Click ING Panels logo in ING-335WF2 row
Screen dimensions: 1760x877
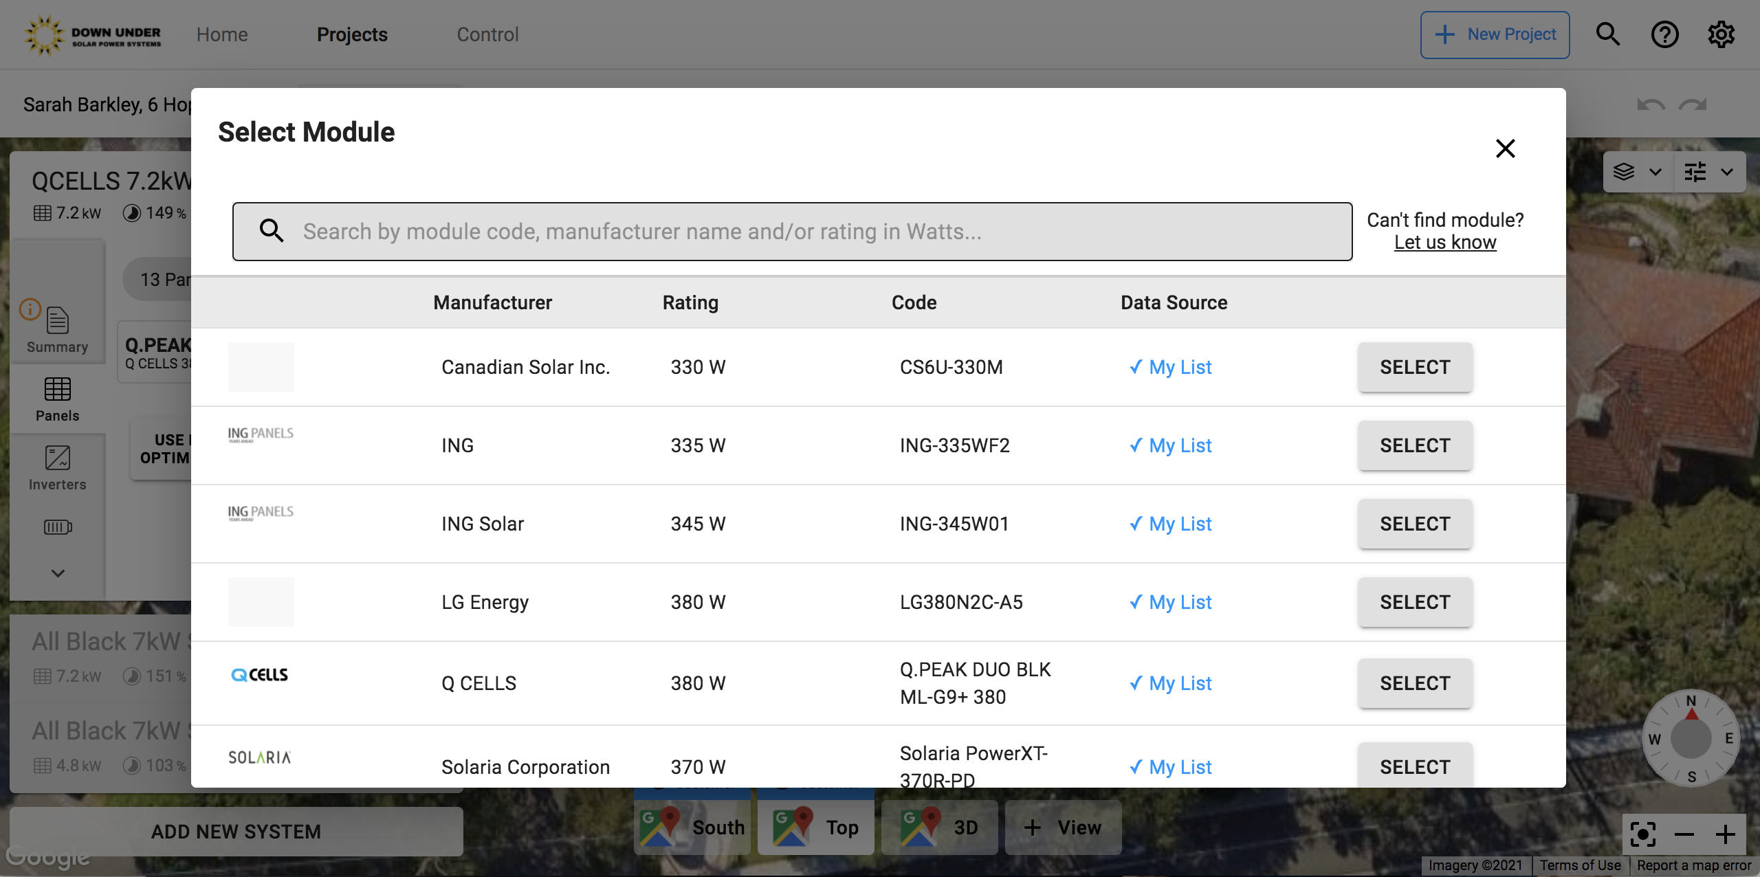(261, 434)
